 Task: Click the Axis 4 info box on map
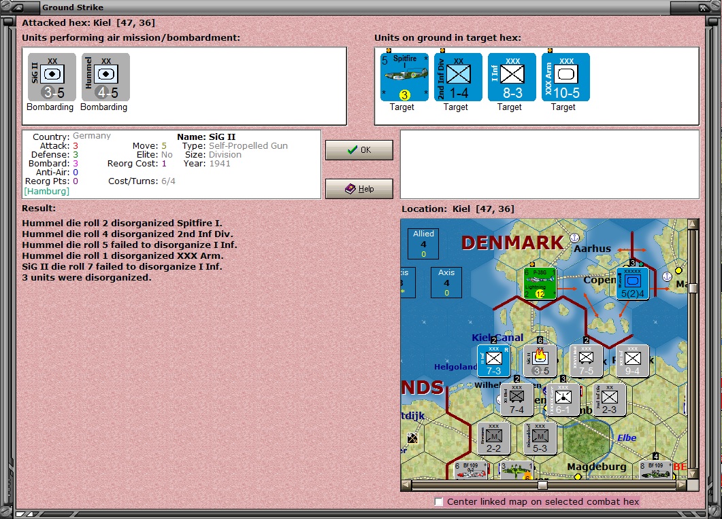coord(446,282)
